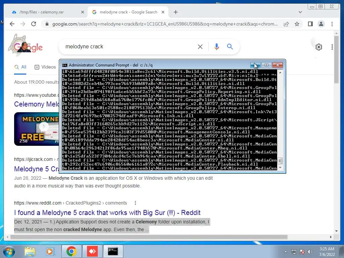Open the Command Prompt title bar system icon
Viewport: 344px width, 258px height.
(x=65, y=65)
